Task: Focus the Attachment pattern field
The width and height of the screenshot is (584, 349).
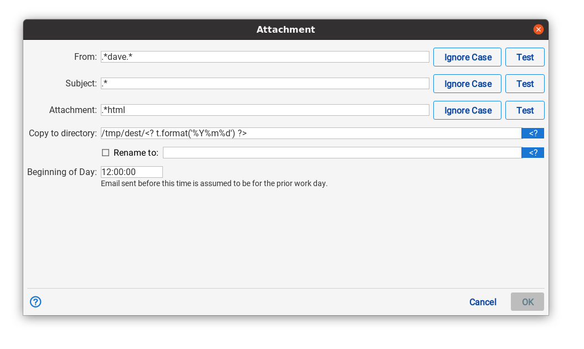Action: pyautogui.click(x=264, y=110)
